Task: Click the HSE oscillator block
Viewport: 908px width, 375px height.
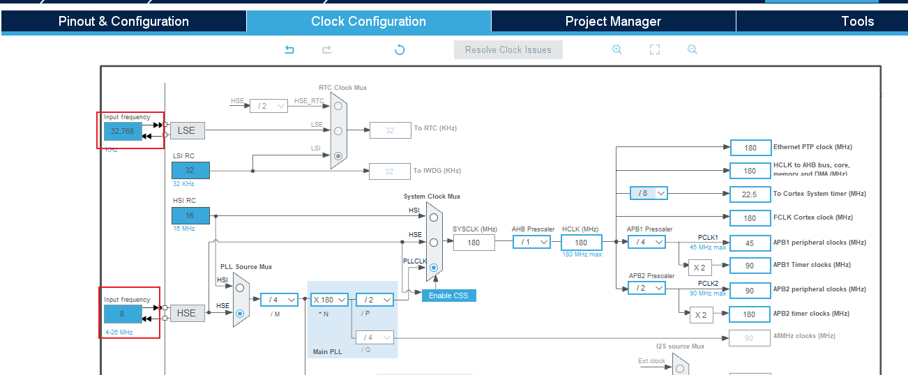Action: (x=187, y=313)
